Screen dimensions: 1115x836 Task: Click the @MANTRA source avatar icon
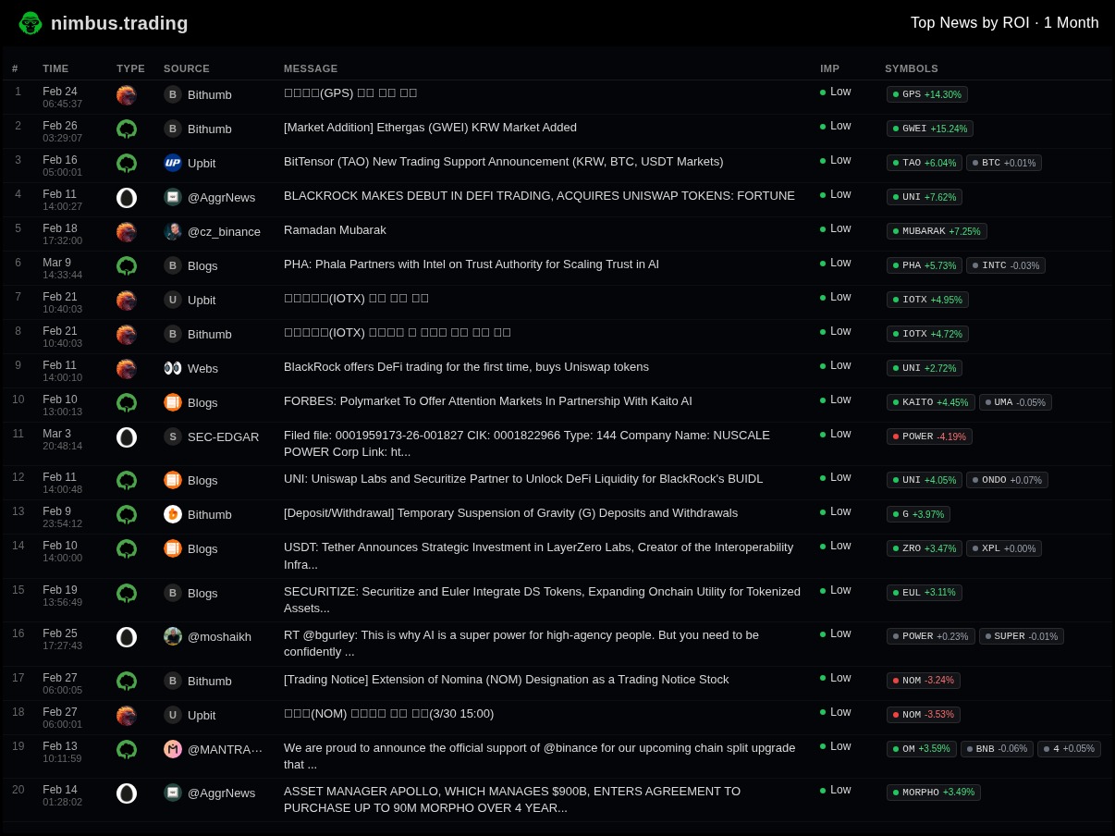point(173,749)
